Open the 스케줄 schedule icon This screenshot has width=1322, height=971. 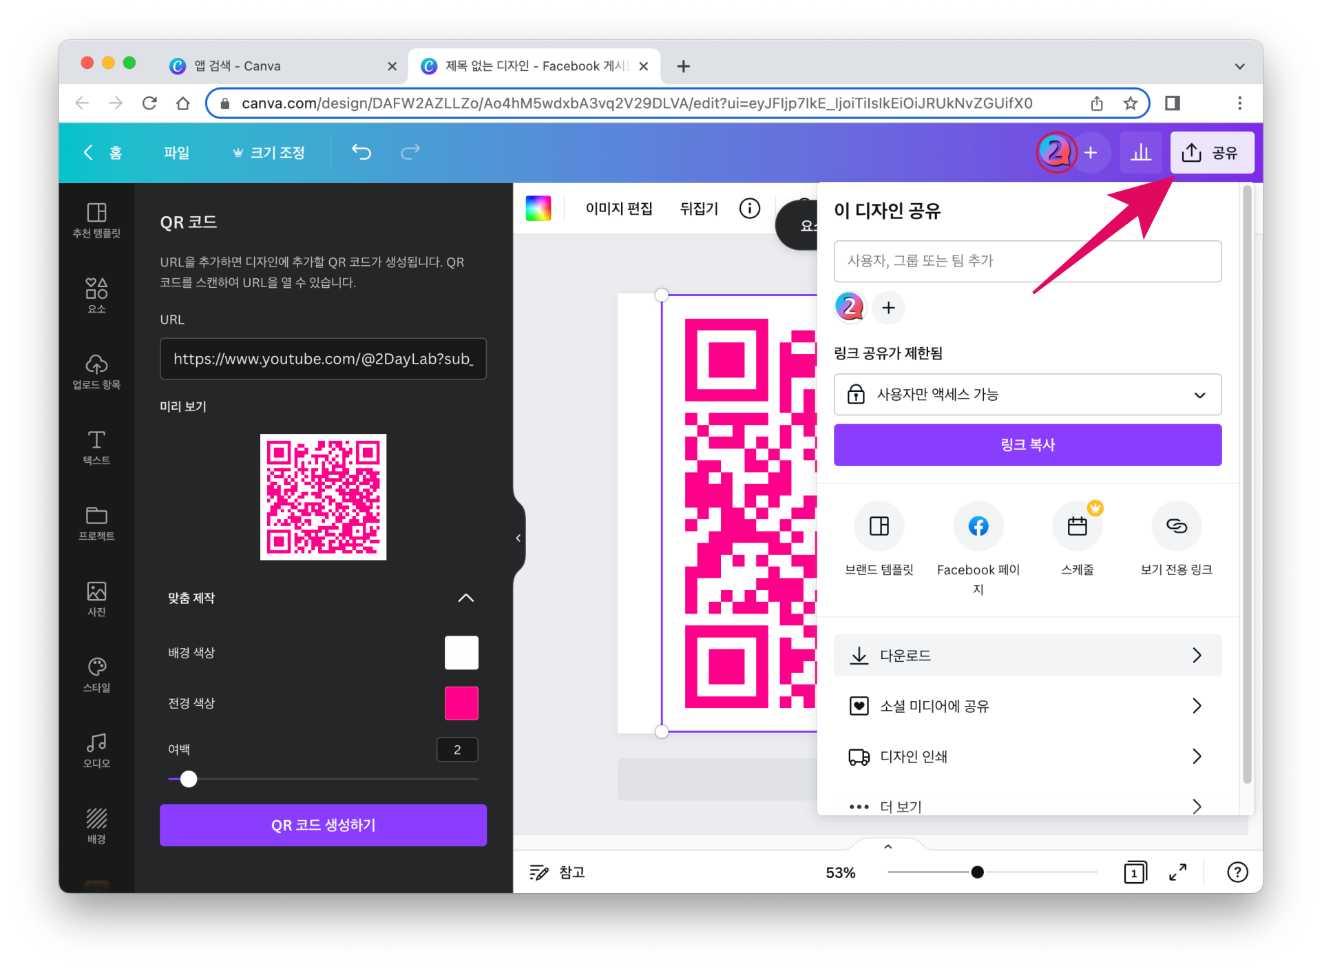click(1077, 526)
